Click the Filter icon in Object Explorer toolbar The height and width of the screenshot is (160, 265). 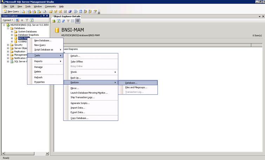pos(27,20)
